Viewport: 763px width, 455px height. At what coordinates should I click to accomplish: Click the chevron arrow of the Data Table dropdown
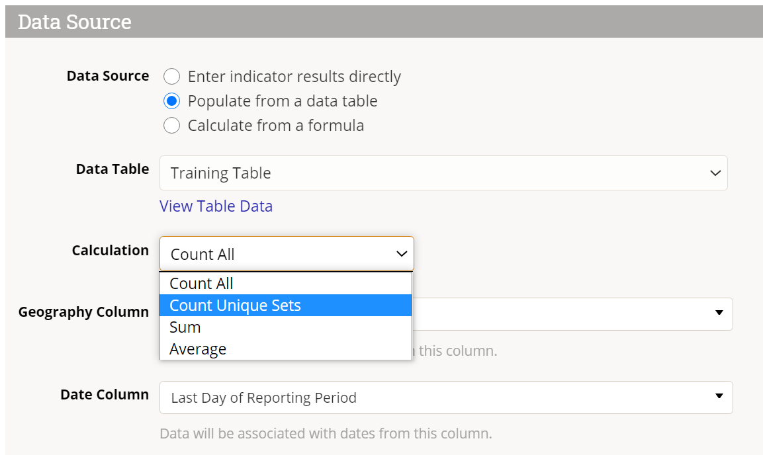pyautogui.click(x=715, y=173)
